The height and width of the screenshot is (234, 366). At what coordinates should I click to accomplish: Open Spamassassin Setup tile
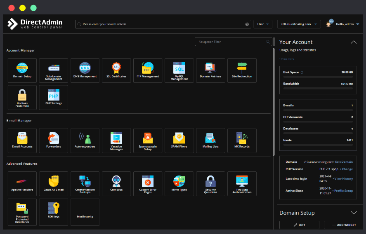point(148,140)
